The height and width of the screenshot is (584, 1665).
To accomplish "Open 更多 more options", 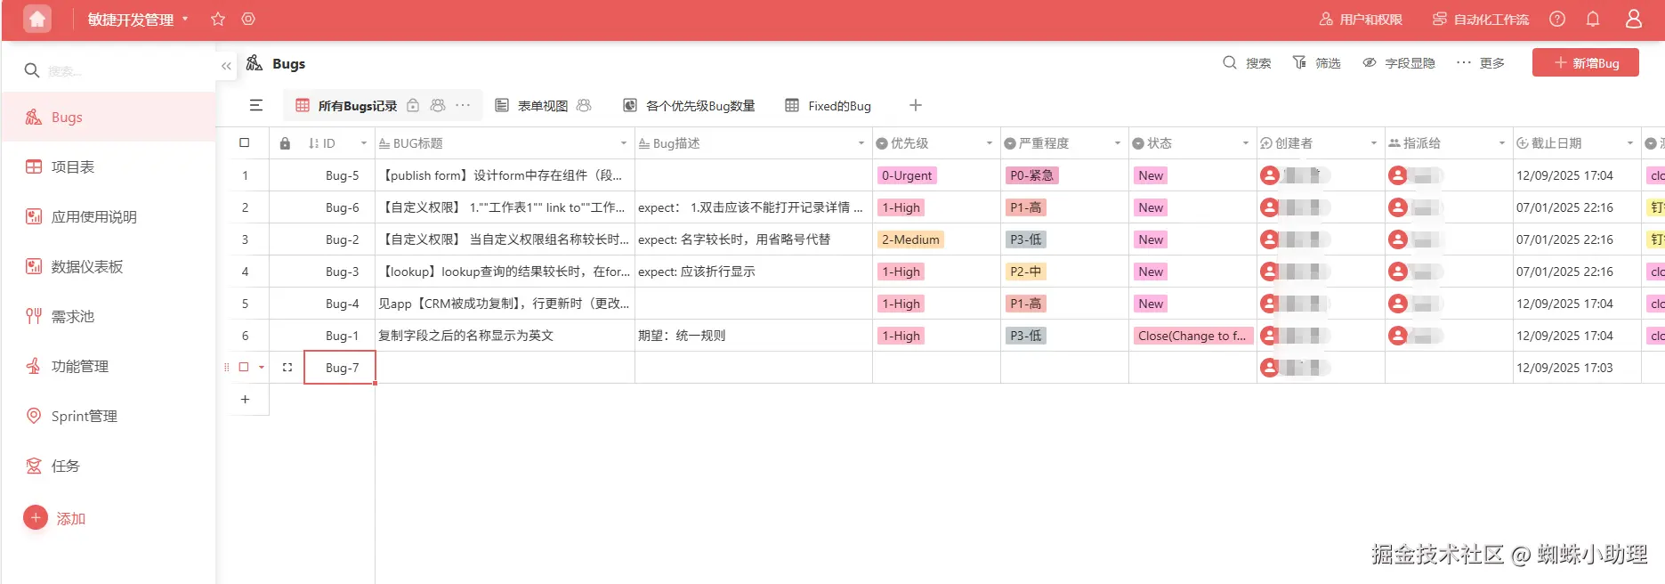I will point(1481,62).
